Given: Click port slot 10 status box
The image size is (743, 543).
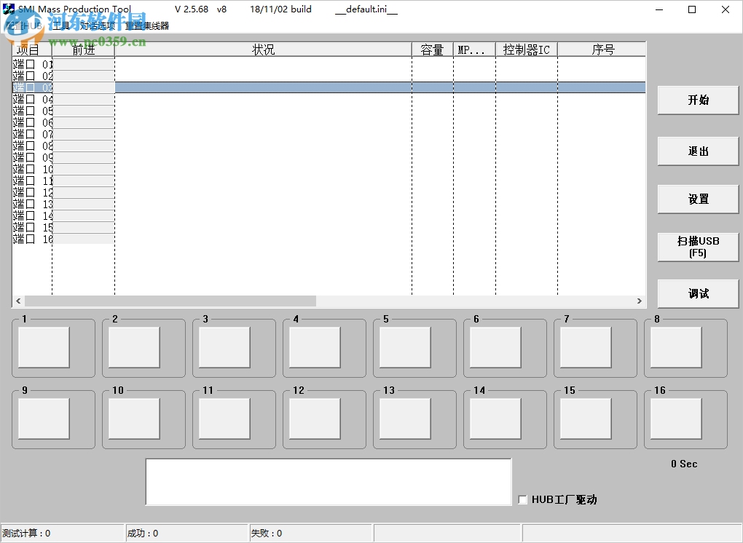Looking at the screenshot, I should point(134,419).
